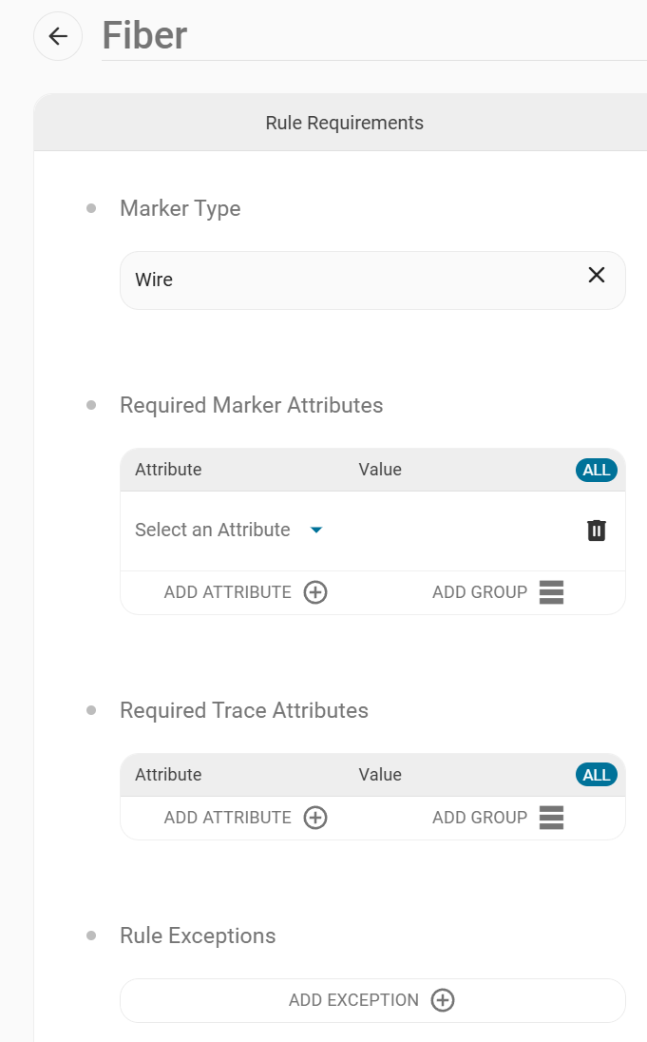Clear the Wire marker type selection

[597, 275]
